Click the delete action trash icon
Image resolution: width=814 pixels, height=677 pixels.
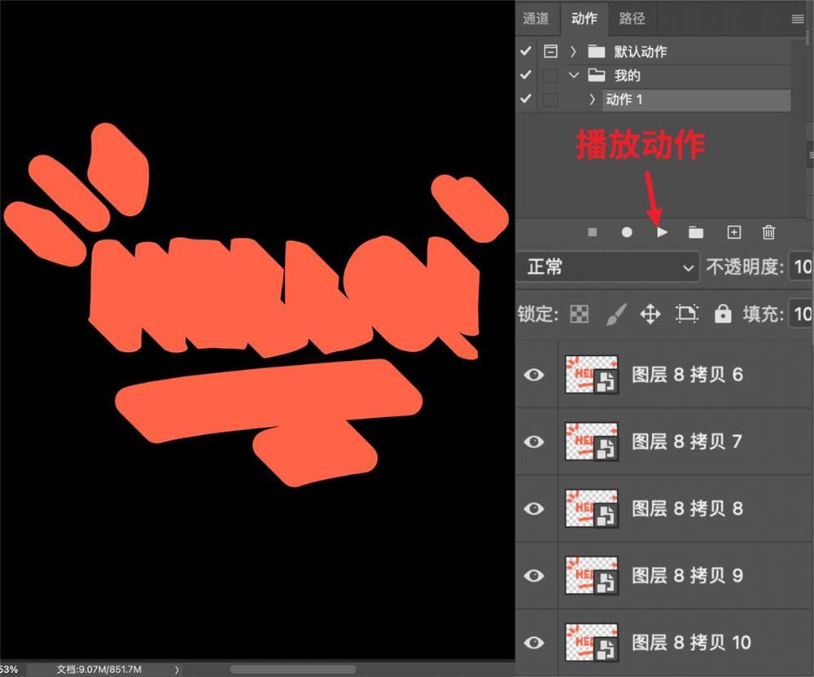769,231
